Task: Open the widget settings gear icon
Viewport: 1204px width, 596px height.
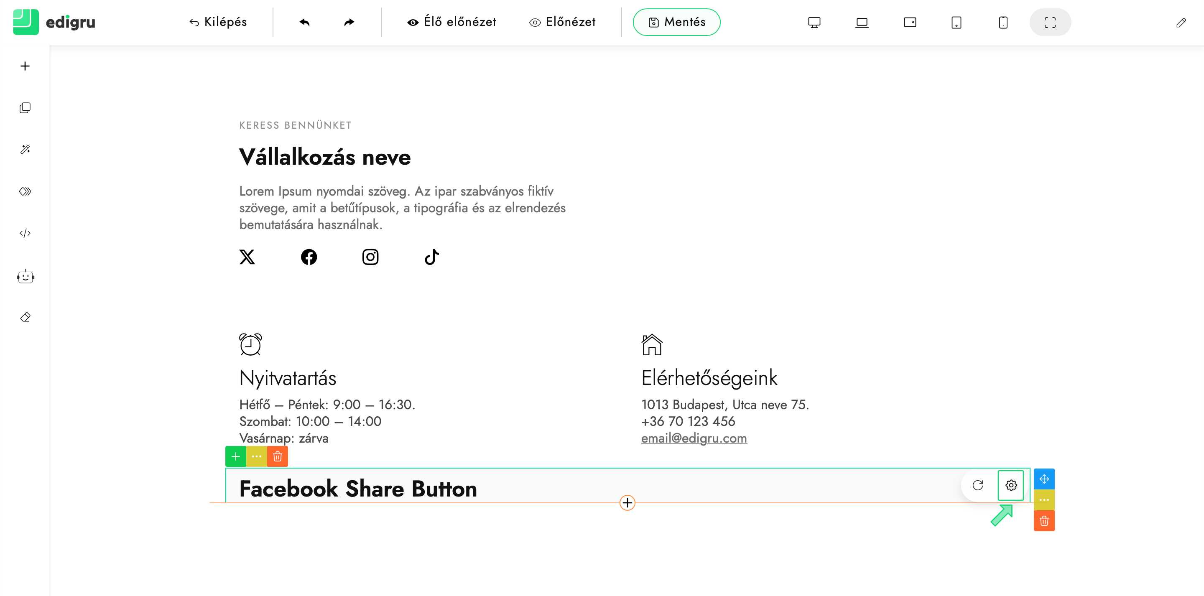Action: click(1010, 485)
